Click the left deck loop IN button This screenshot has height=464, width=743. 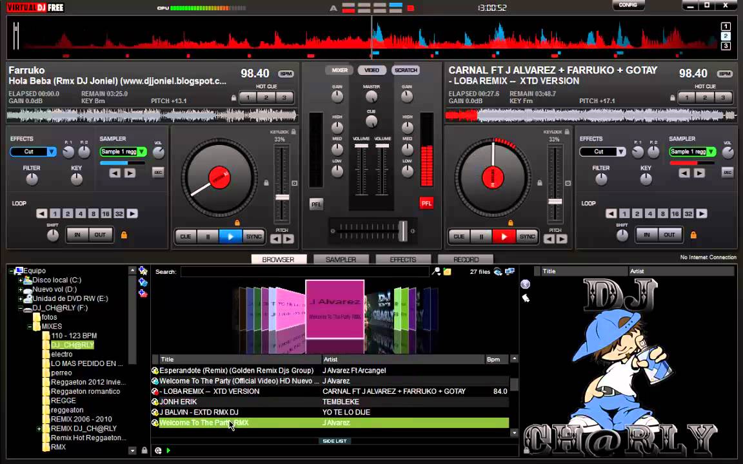click(77, 235)
